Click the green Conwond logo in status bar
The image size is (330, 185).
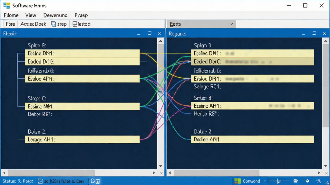(x=238, y=181)
